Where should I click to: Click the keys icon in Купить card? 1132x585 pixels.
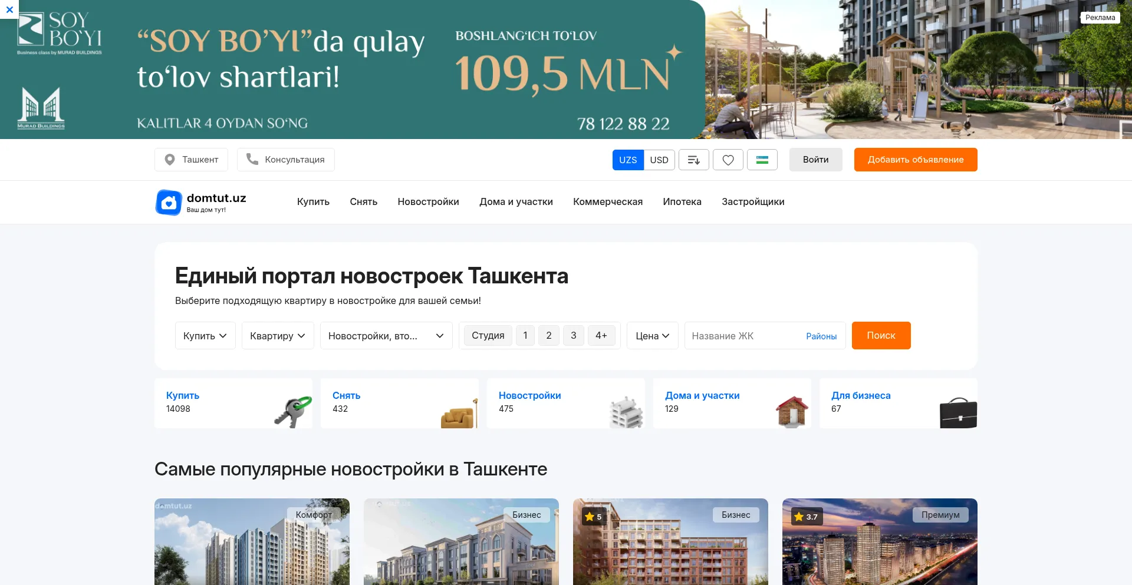click(x=293, y=411)
